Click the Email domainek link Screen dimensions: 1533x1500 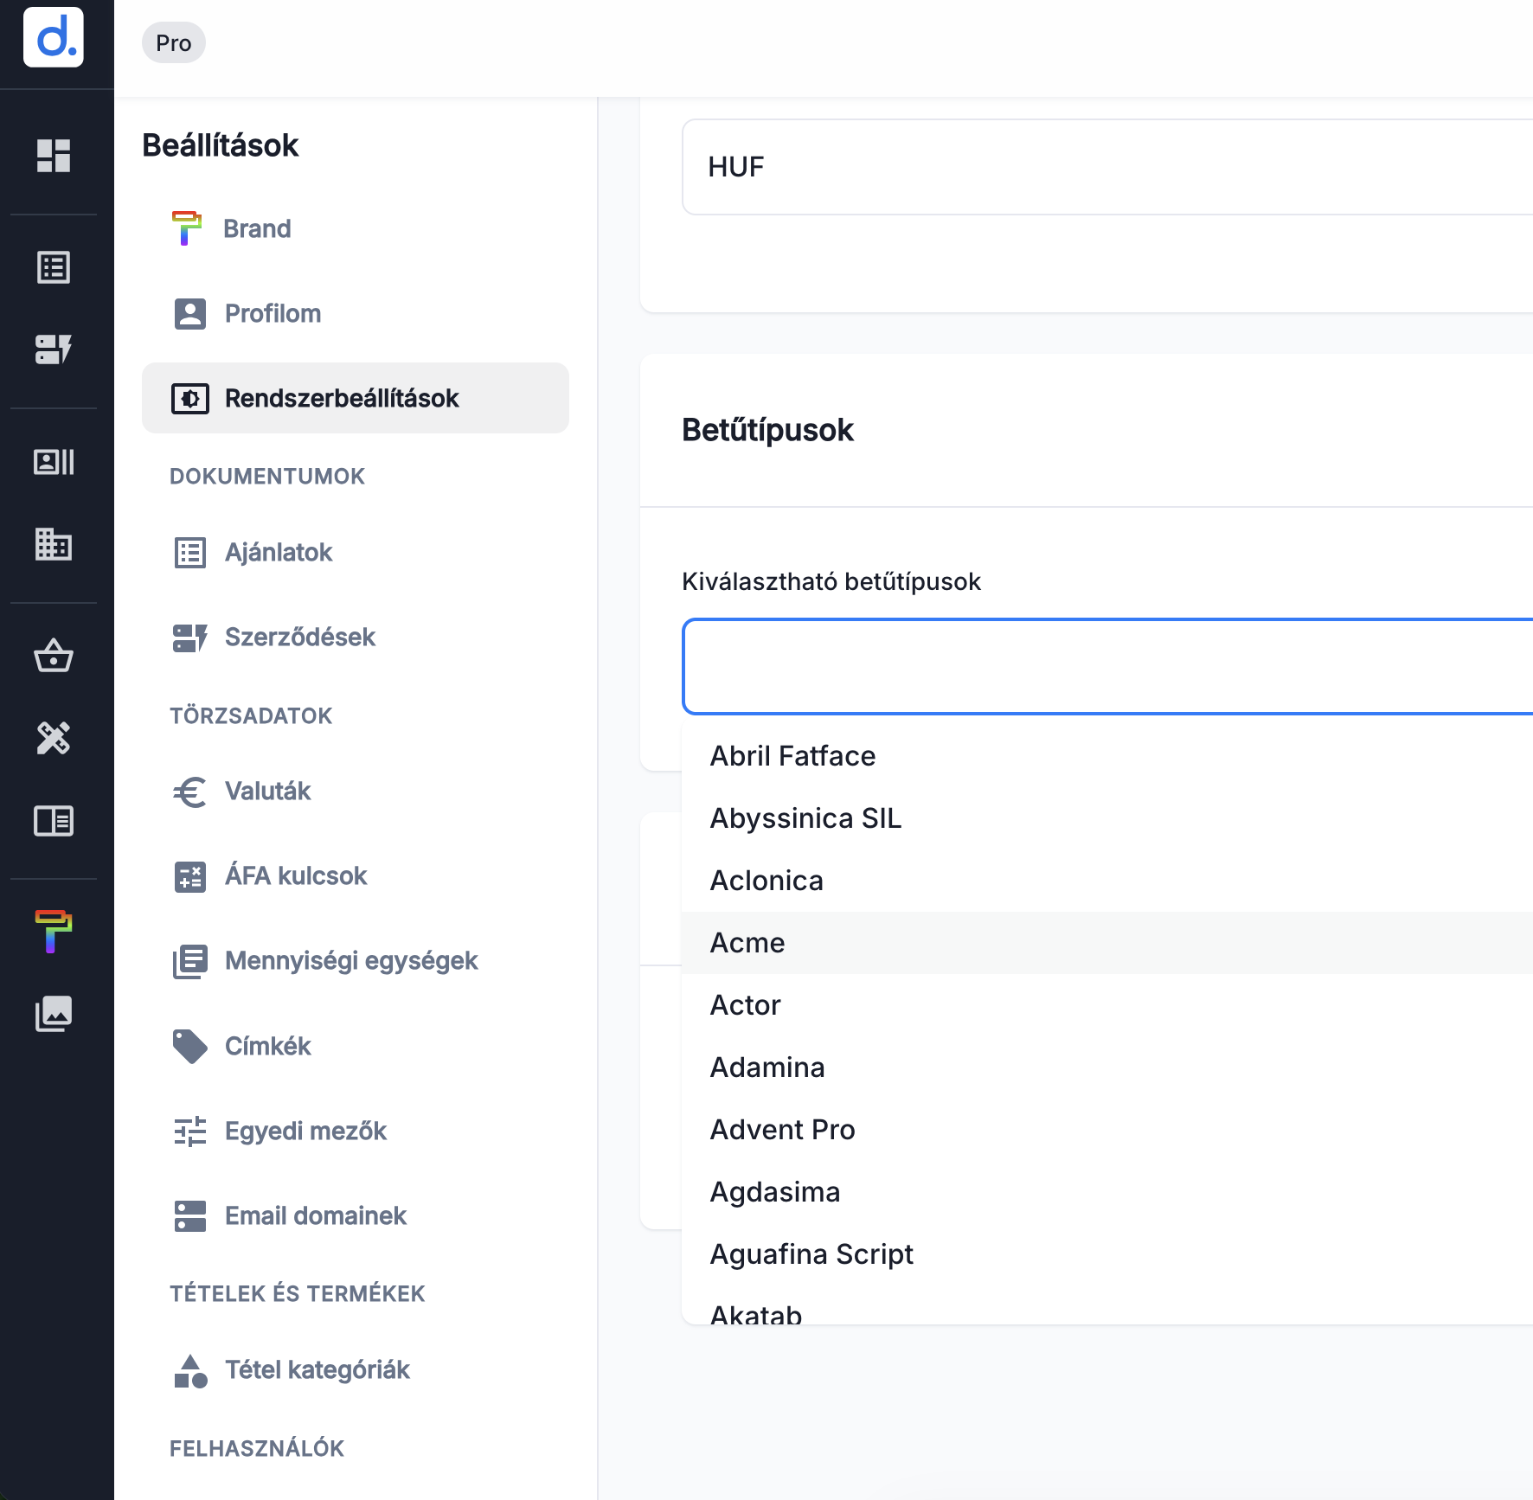tap(315, 1215)
